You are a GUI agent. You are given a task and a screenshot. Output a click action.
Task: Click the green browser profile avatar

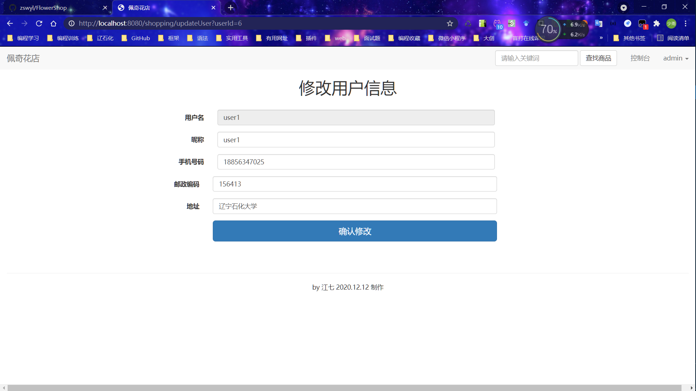(671, 24)
